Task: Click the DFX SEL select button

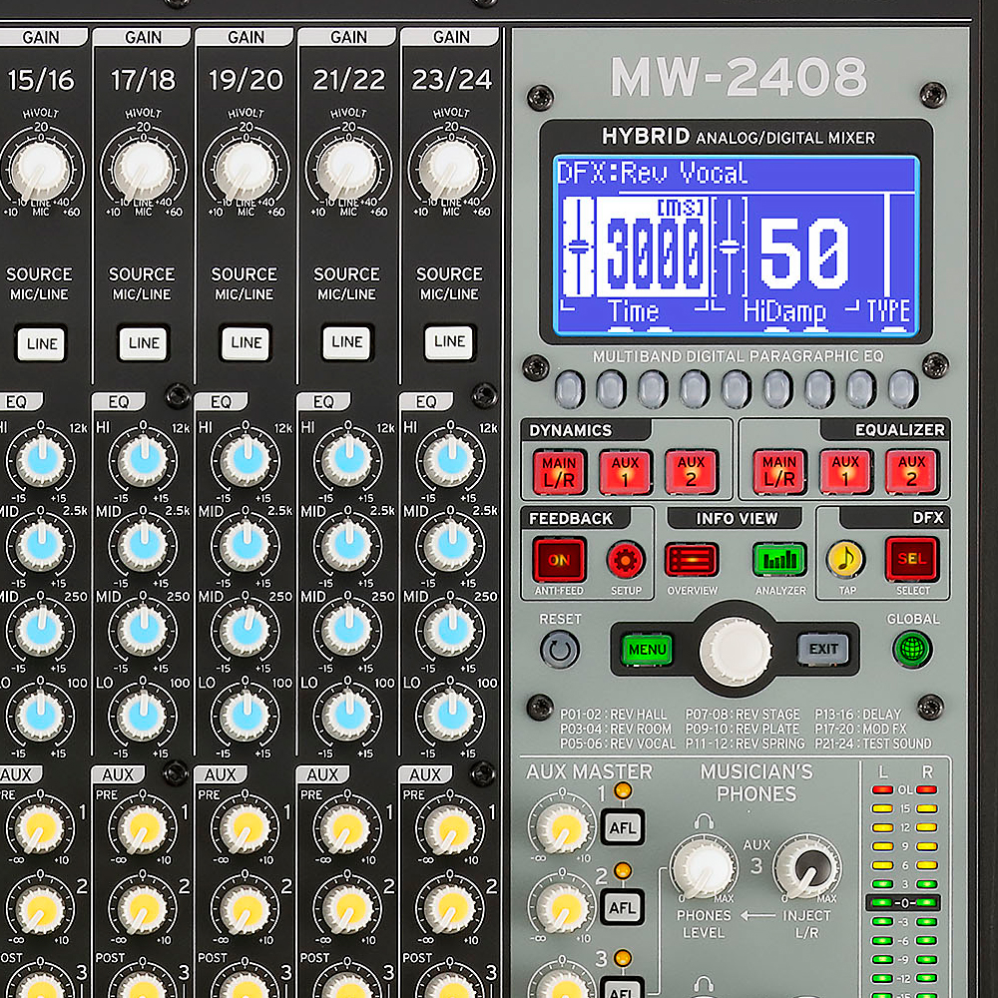Action: (x=912, y=559)
